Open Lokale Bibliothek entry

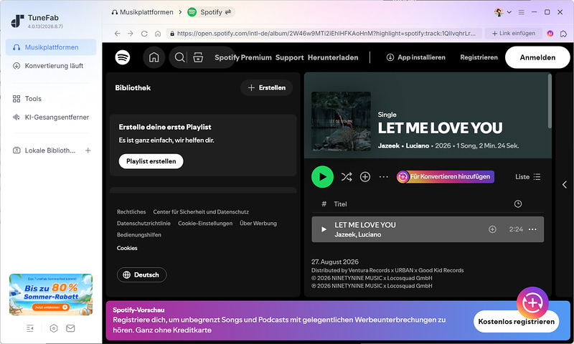click(x=44, y=150)
